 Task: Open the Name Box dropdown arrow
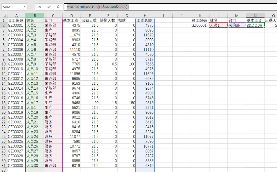tap(25, 7)
